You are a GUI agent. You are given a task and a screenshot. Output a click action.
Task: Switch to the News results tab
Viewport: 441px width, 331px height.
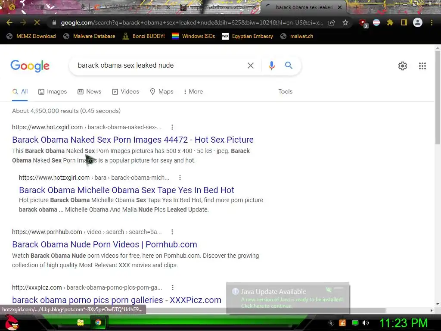coord(90,91)
